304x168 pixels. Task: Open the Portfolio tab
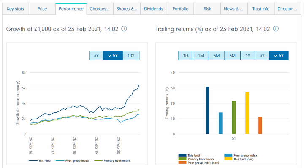(x=180, y=9)
